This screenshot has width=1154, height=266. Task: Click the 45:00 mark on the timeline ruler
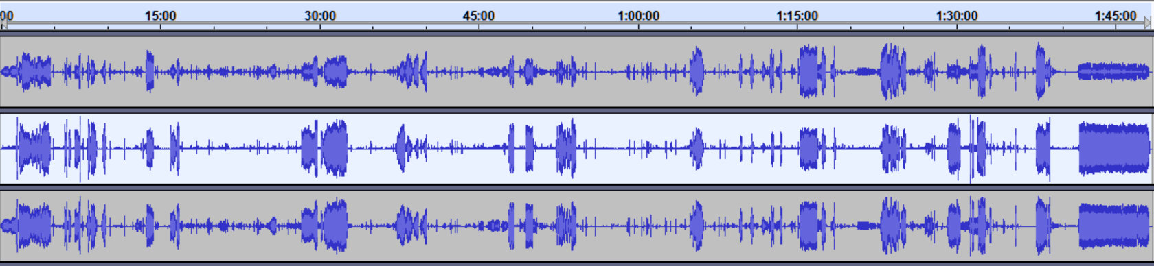pos(479,15)
